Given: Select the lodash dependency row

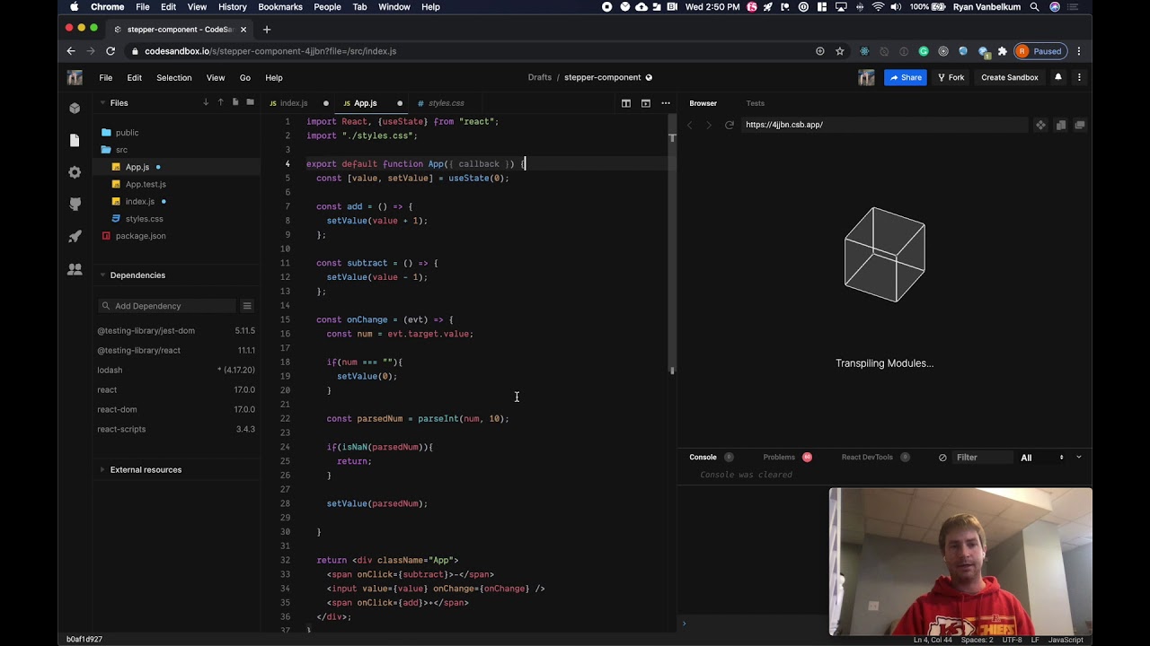Looking at the screenshot, I should (x=176, y=370).
